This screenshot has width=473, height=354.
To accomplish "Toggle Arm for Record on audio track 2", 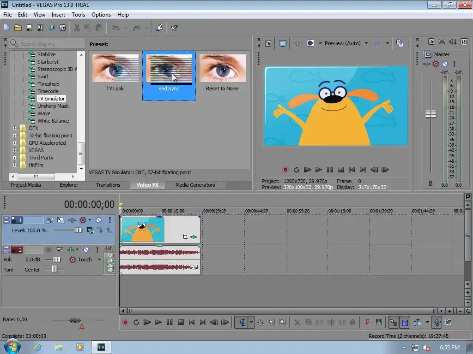I will pyautogui.click(x=48, y=249).
